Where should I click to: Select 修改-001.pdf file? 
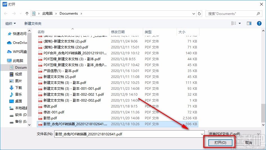point(117,112)
